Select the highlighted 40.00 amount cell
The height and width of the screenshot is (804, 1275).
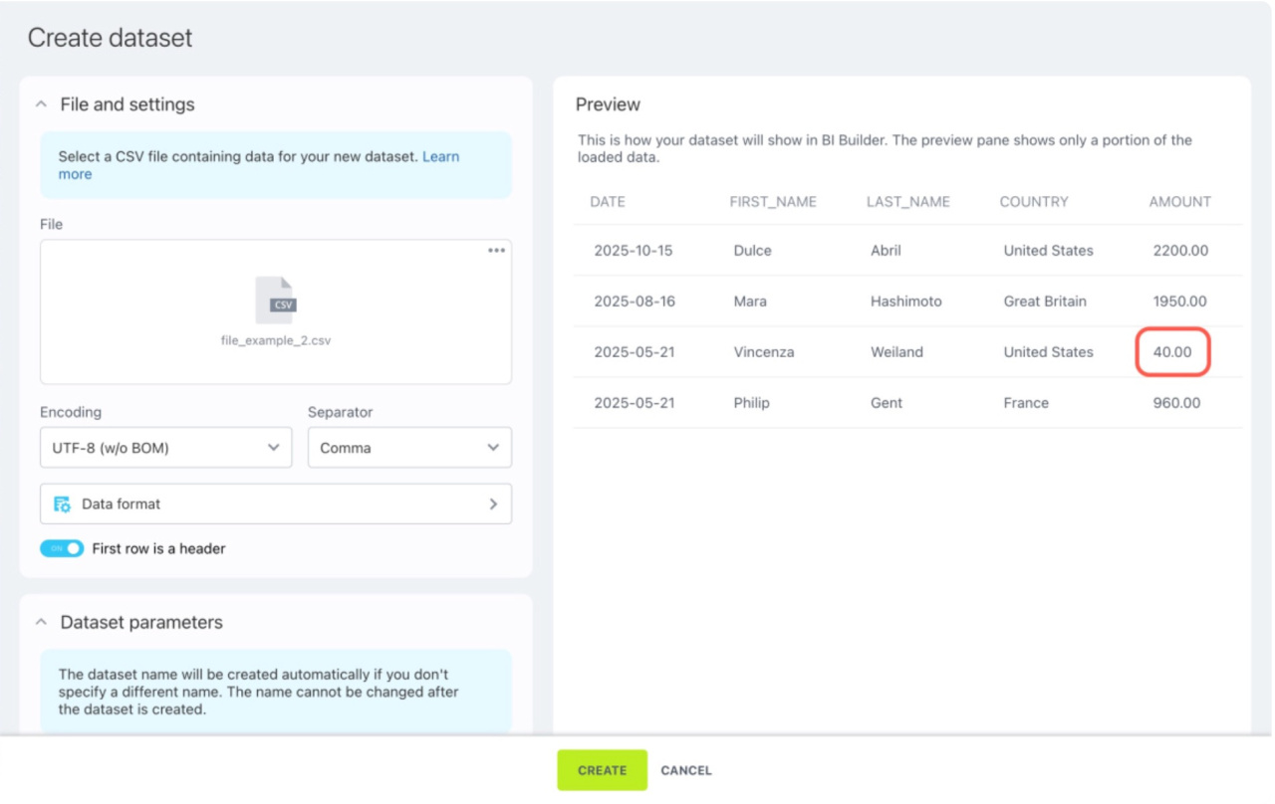1172,352
